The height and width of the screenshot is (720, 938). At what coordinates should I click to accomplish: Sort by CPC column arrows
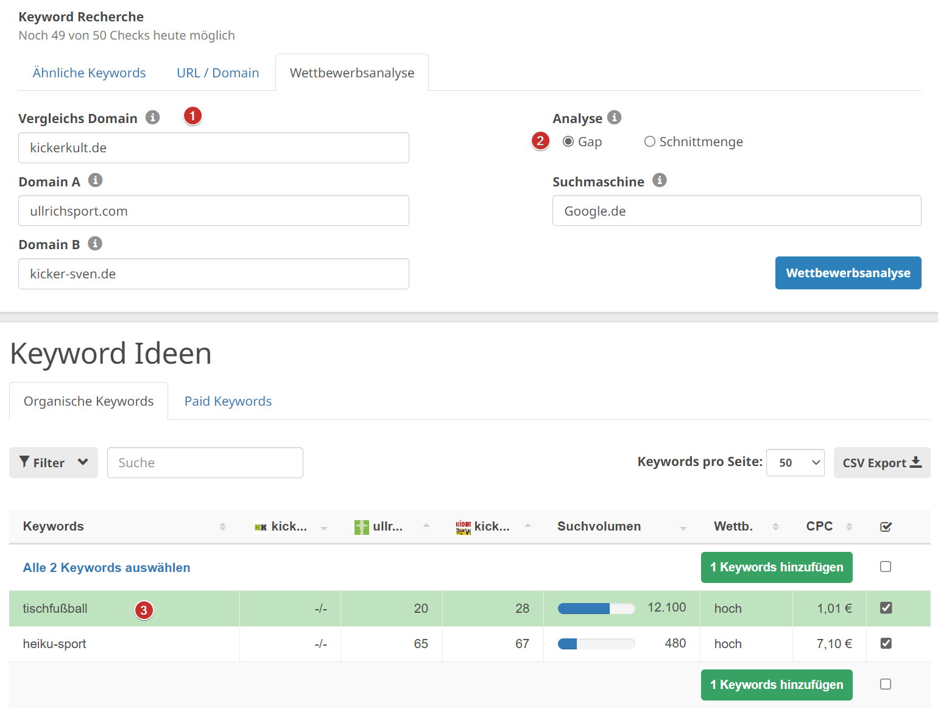pos(849,526)
